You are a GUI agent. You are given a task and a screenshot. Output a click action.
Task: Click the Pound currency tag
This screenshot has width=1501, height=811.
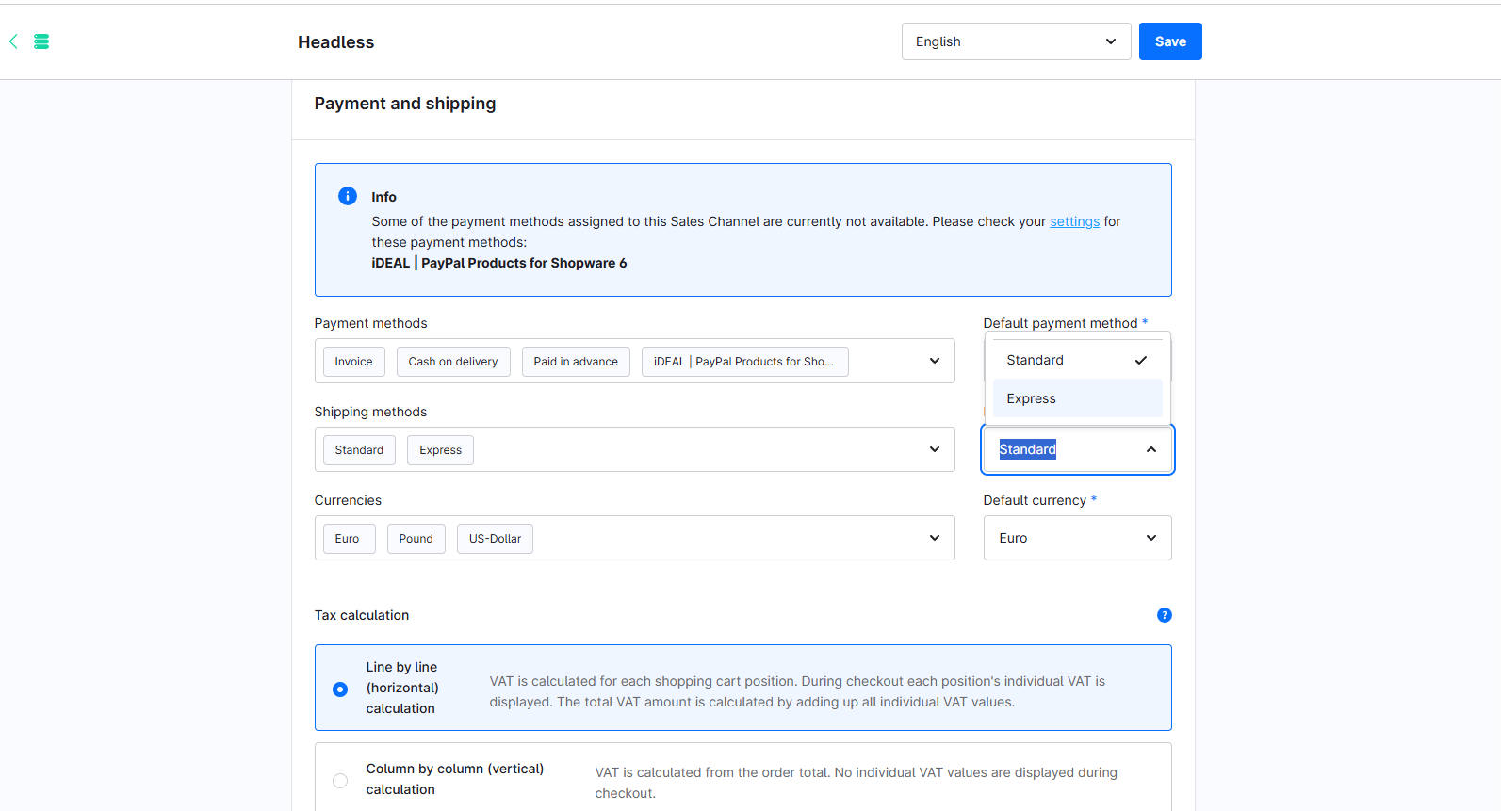tap(416, 539)
